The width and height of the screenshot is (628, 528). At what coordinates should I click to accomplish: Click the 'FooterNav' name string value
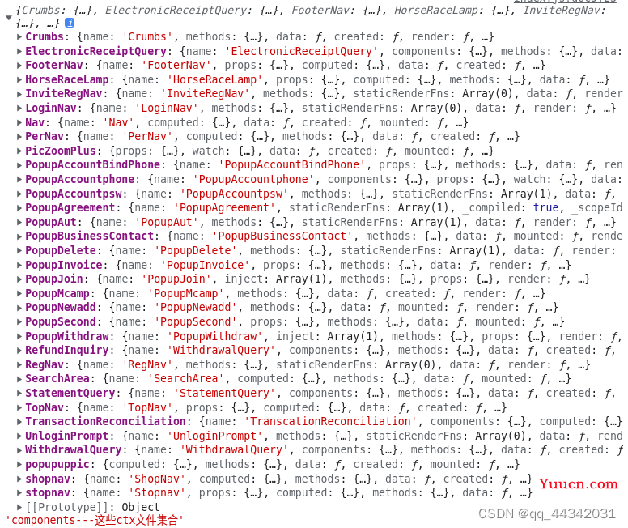pyautogui.click(x=176, y=66)
